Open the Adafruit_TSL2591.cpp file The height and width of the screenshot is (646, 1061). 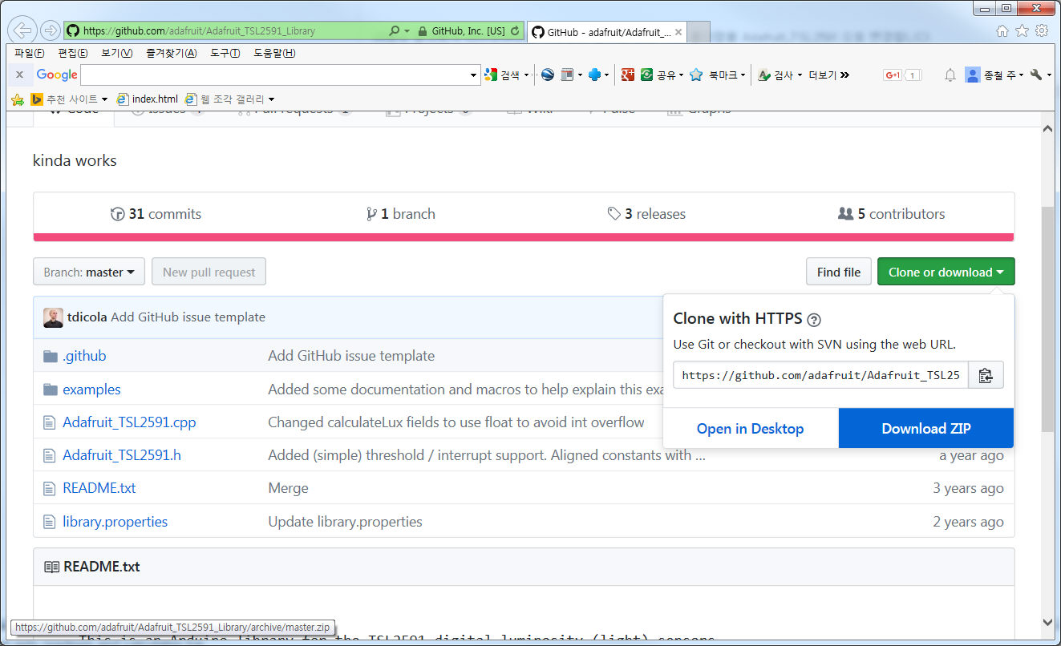tap(129, 422)
